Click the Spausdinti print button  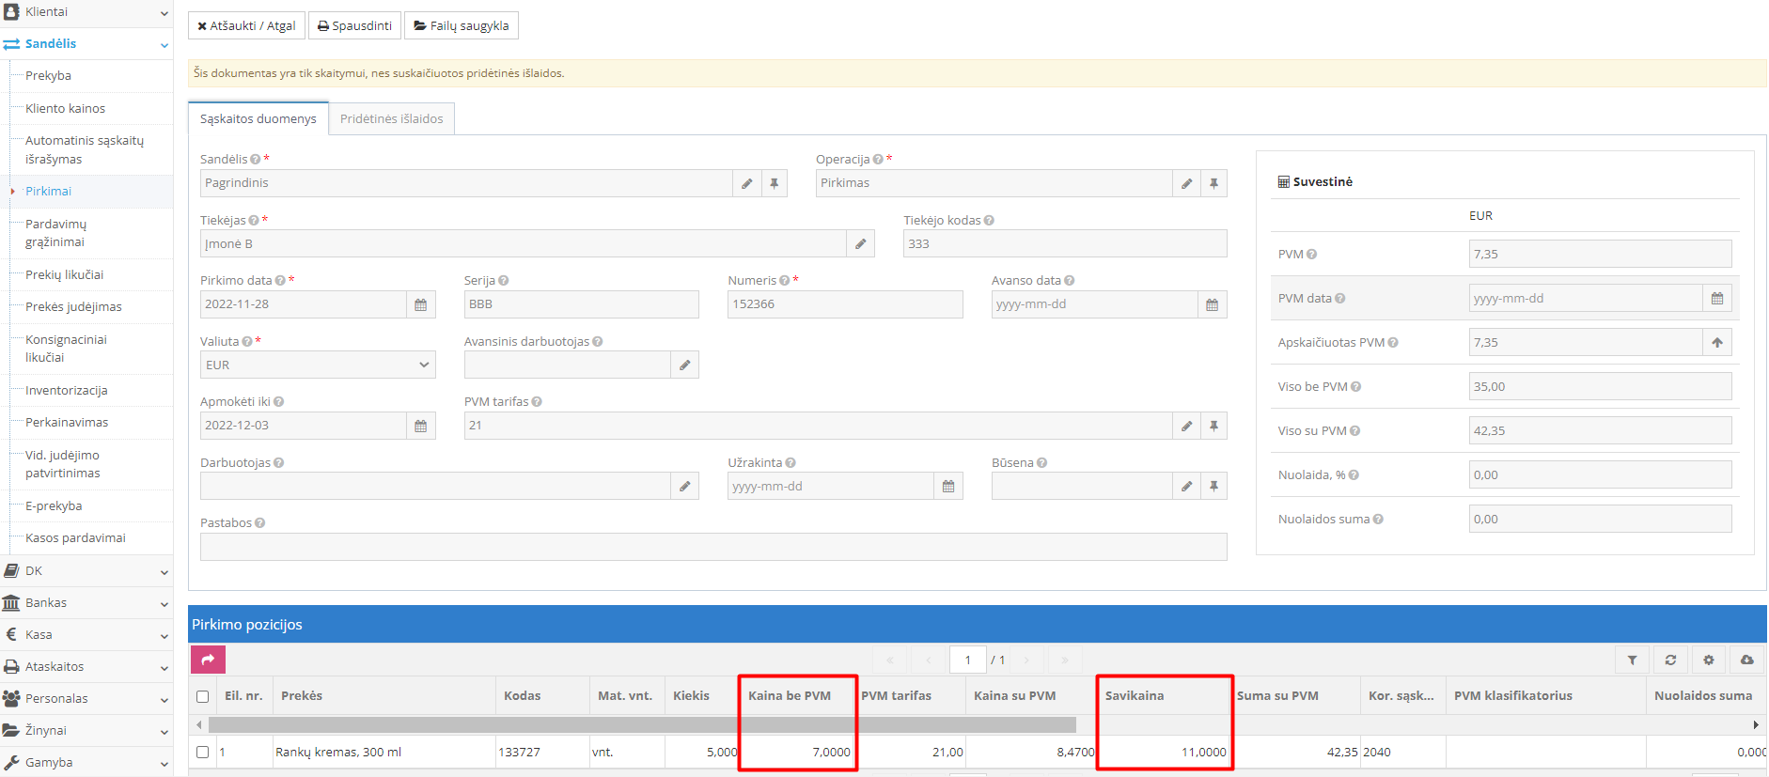[x=354, y=25]
